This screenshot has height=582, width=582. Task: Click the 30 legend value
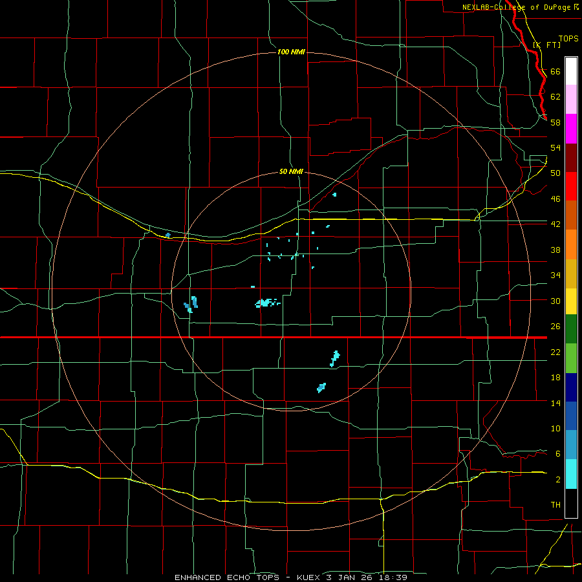click(x=555, y=301)
